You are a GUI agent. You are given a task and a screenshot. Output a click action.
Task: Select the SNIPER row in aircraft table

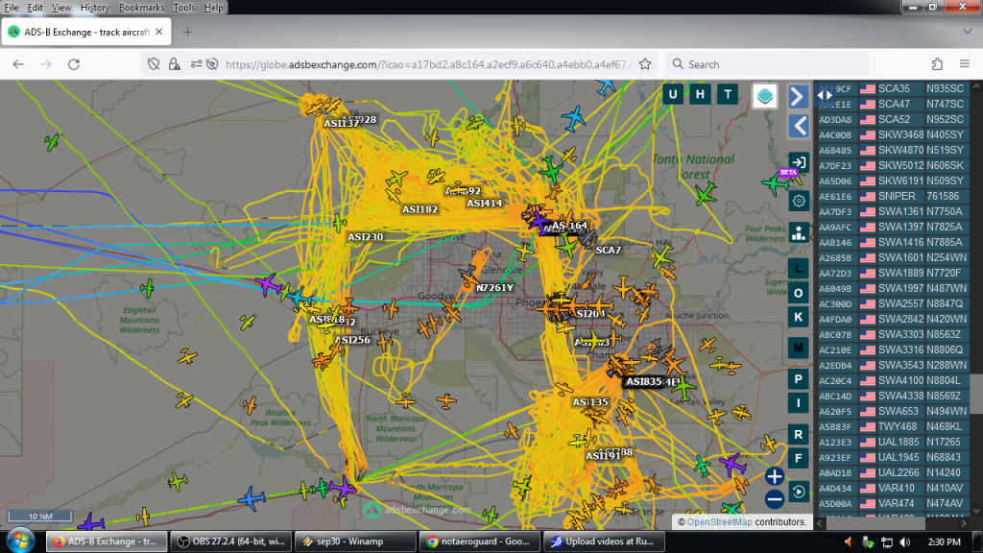click(x=894, y=196)
